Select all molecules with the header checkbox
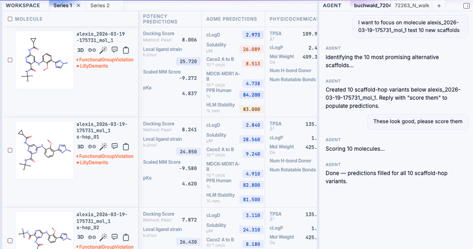The height and width of the screenshot is (249, 473). coord(10,19)
